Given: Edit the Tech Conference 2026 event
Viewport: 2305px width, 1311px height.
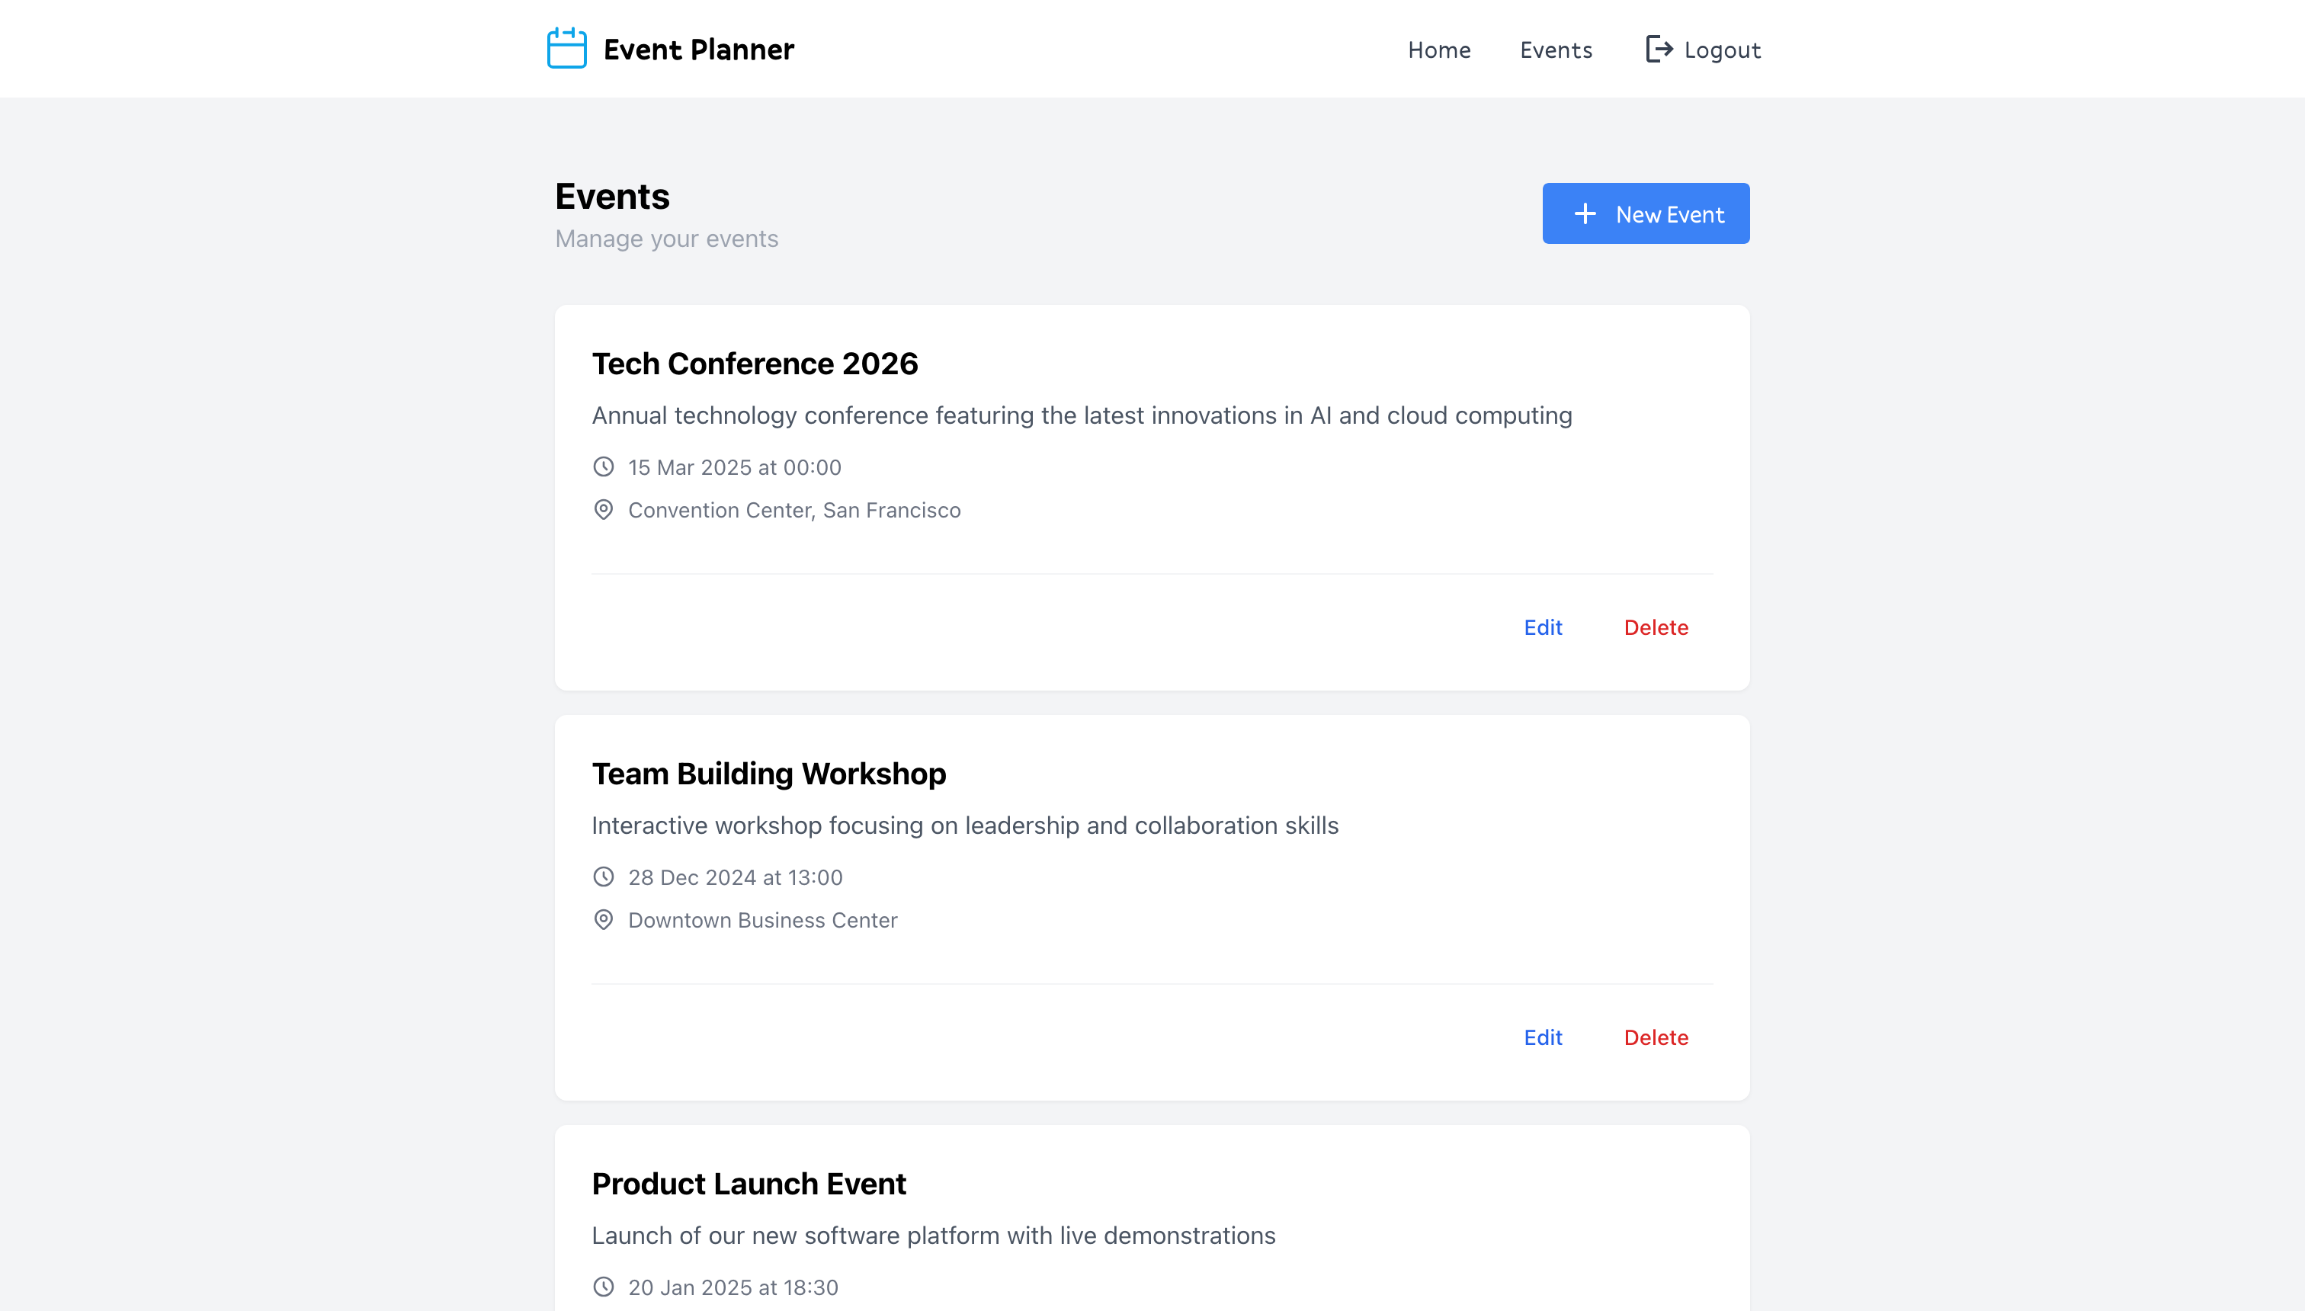Looking at the screenshot, I should click(x=1542, y=627).
